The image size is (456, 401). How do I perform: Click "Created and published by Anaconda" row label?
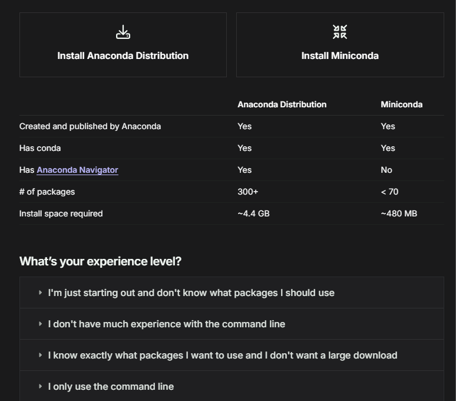tap(90, 126)
